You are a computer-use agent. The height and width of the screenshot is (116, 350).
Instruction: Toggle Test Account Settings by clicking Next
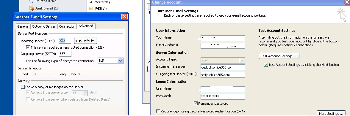pos(266,65)
